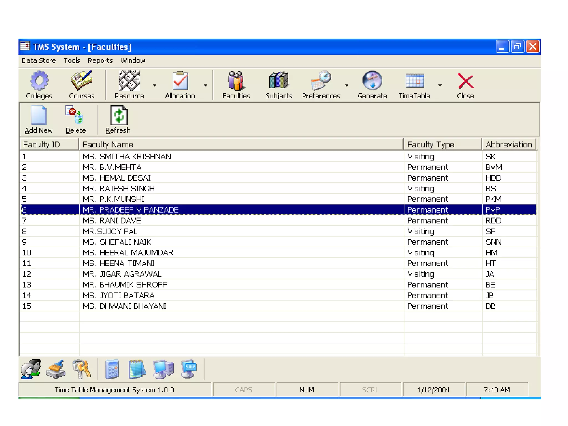Minimize the TMS System window

coord(503,46)
